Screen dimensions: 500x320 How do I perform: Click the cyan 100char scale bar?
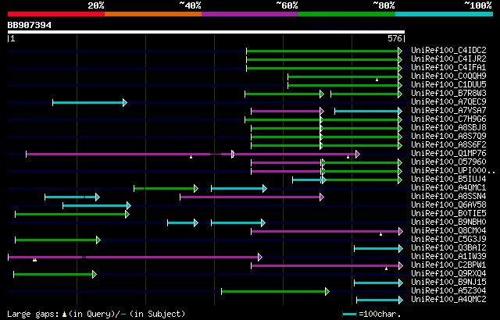[x=349, y=315]
